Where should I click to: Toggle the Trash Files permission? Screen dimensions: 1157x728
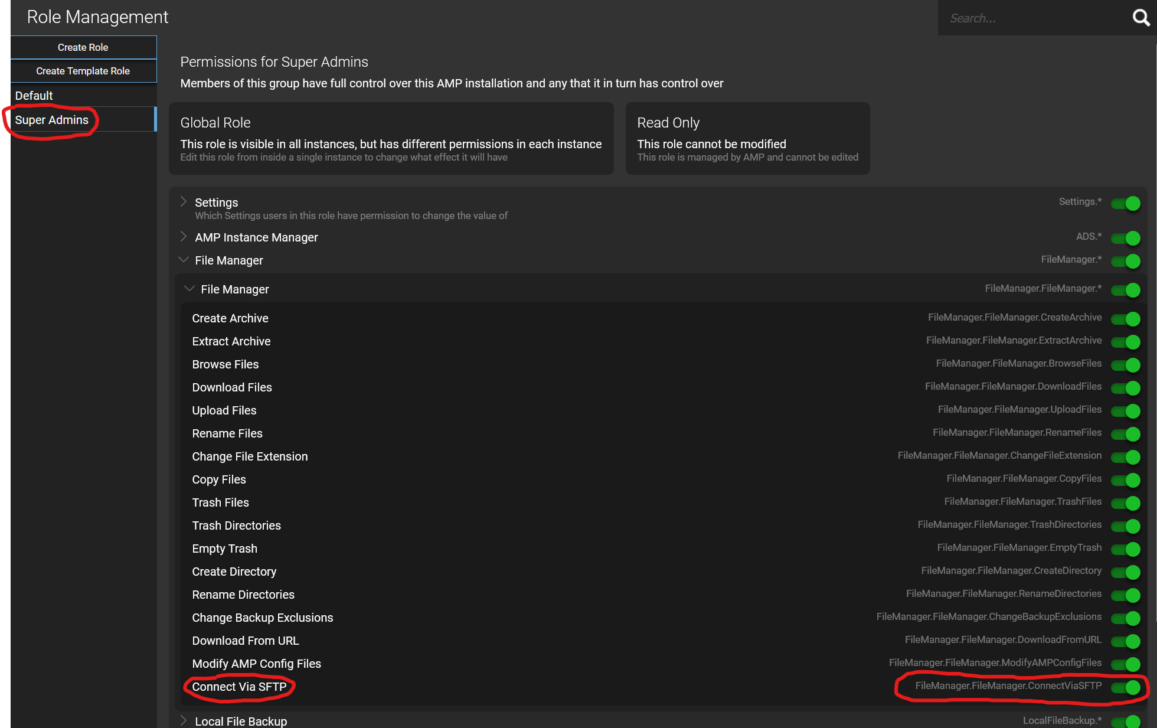coord(1126,503)
